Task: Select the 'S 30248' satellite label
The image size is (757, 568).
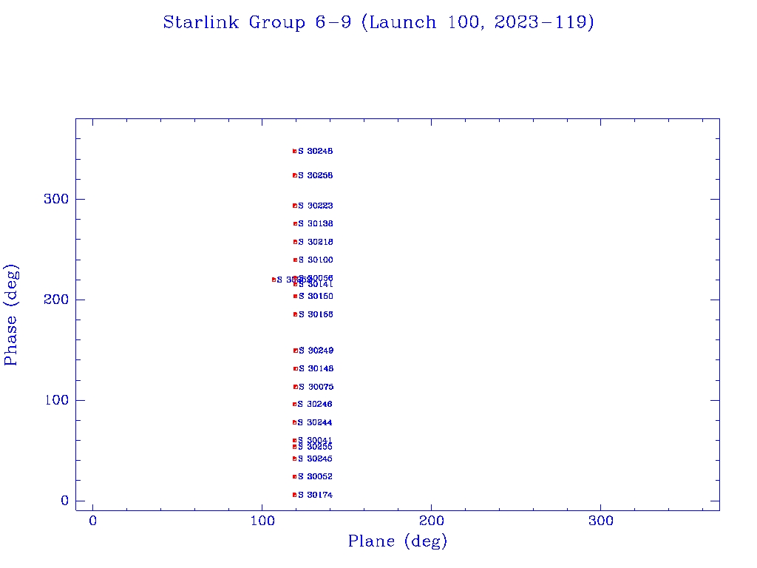Action: tap(315, 151)
